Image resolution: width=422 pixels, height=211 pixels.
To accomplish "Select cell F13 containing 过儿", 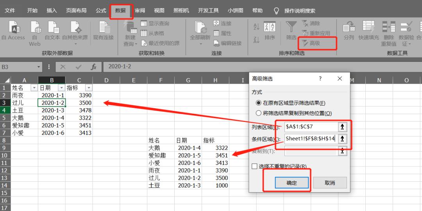I will click(161, 178).
